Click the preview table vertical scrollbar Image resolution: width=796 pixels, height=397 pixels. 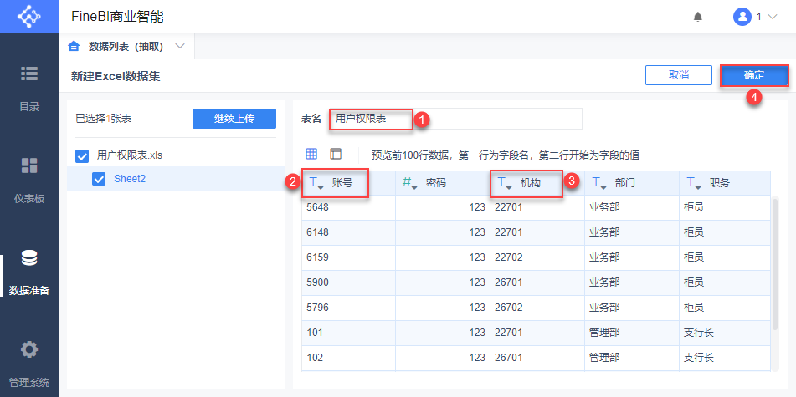coord(773,263)
